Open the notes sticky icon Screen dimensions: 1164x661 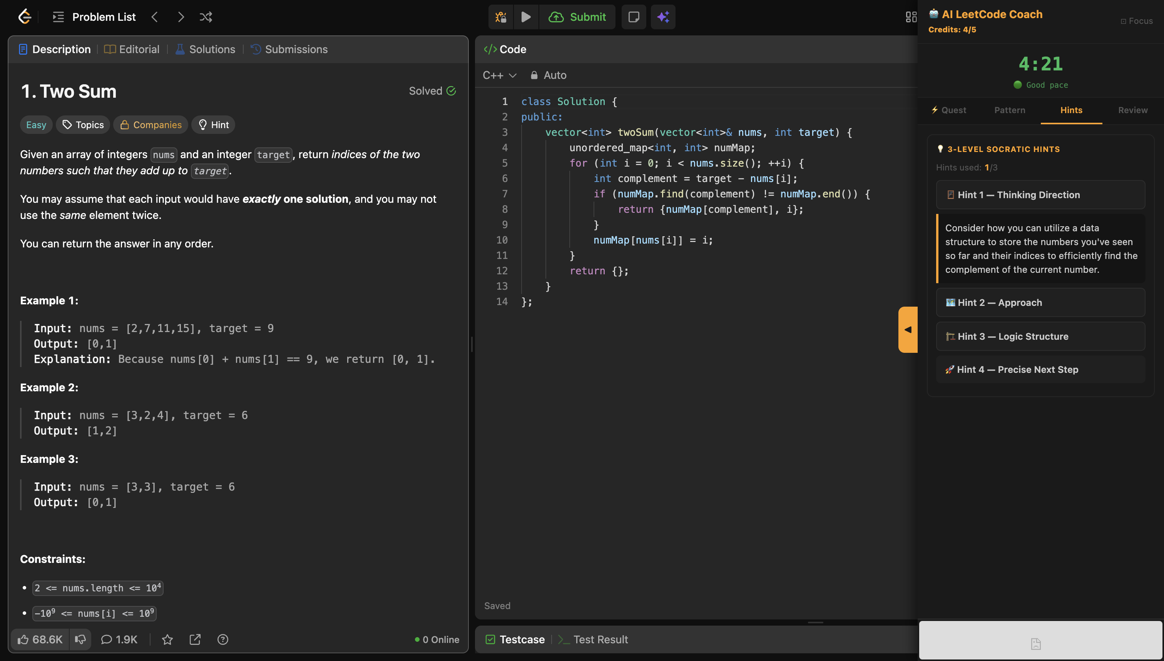633,17
